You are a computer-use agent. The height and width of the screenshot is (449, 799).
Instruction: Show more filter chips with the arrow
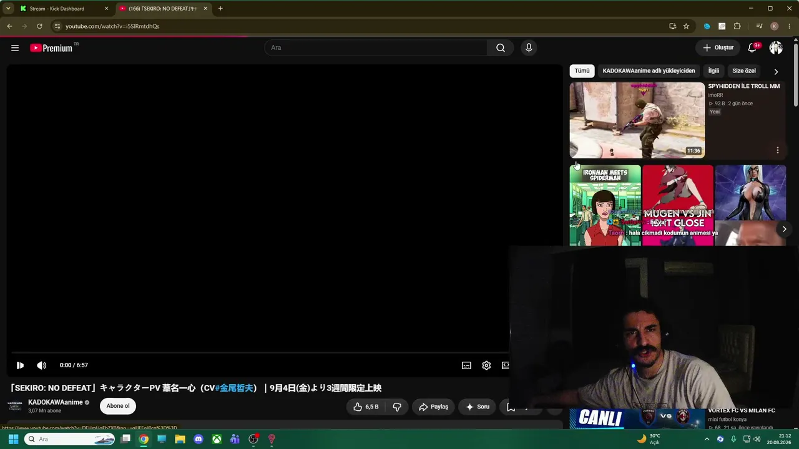[776, 72]
